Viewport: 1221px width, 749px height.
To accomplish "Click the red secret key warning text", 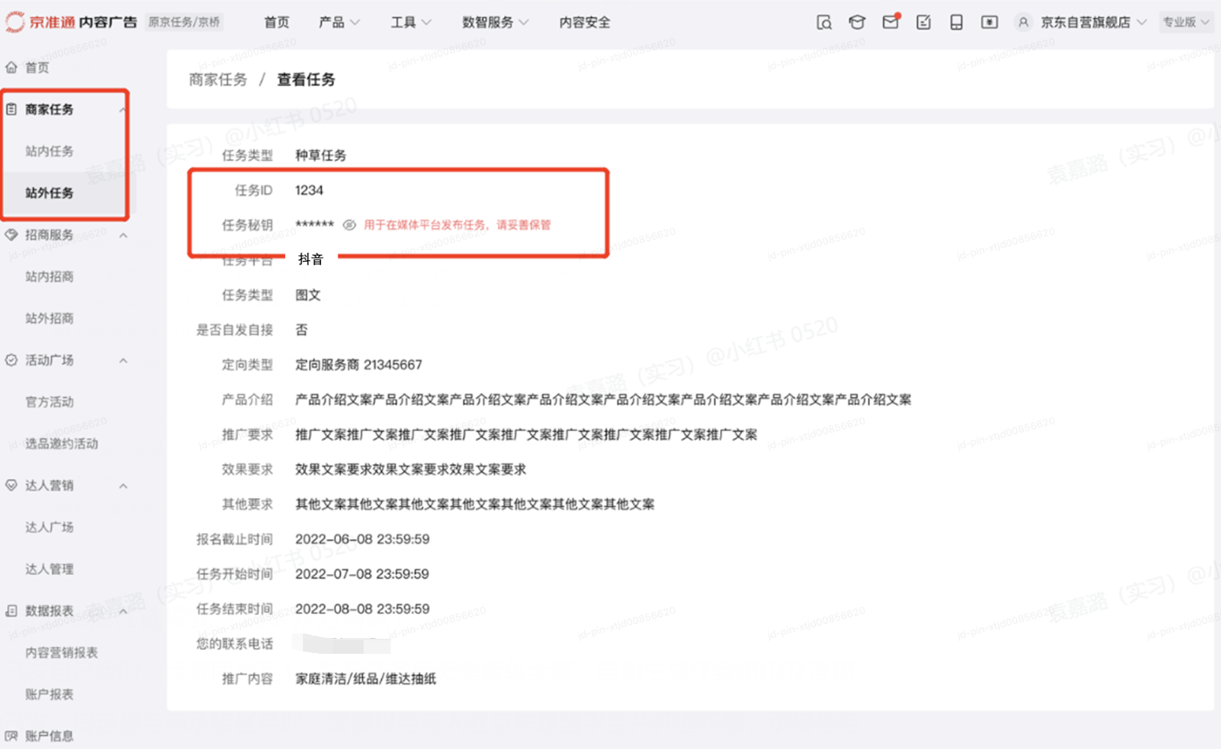I will coord(457,225).
